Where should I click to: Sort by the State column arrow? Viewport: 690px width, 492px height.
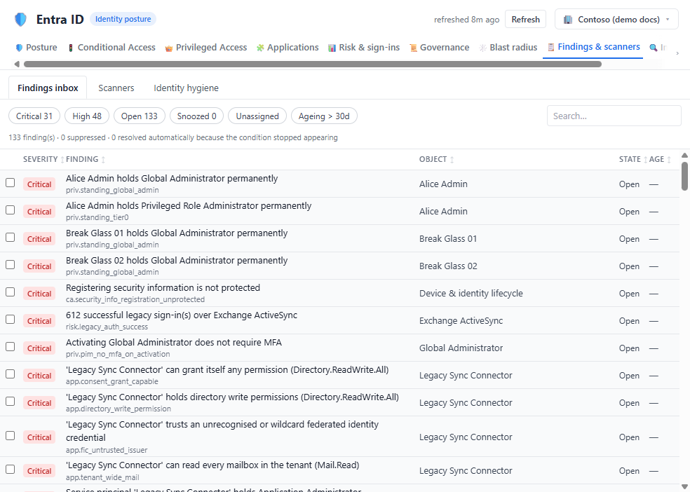pos(645,160)
